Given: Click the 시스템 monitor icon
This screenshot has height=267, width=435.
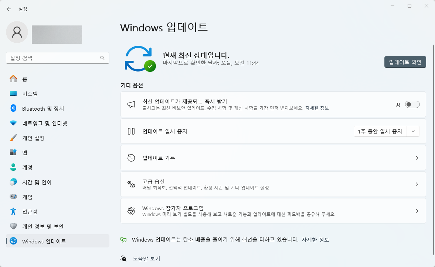Looking at the screenshot, I should click(13, 94).
